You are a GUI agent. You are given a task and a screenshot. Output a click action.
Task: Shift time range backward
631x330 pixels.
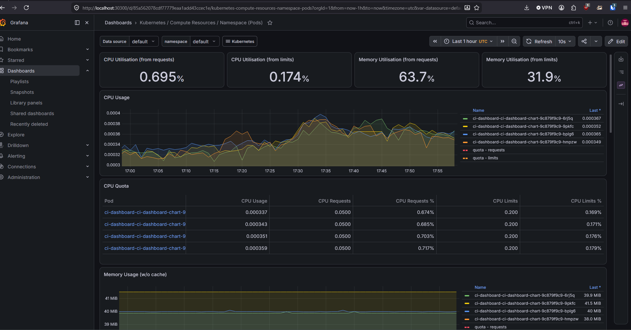[x=435, y=41]
